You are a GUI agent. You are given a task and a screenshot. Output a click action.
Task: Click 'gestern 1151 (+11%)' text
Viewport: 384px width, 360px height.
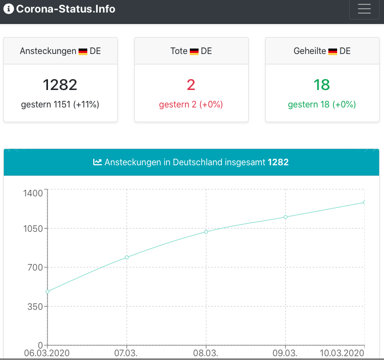(x=60, y=104)
